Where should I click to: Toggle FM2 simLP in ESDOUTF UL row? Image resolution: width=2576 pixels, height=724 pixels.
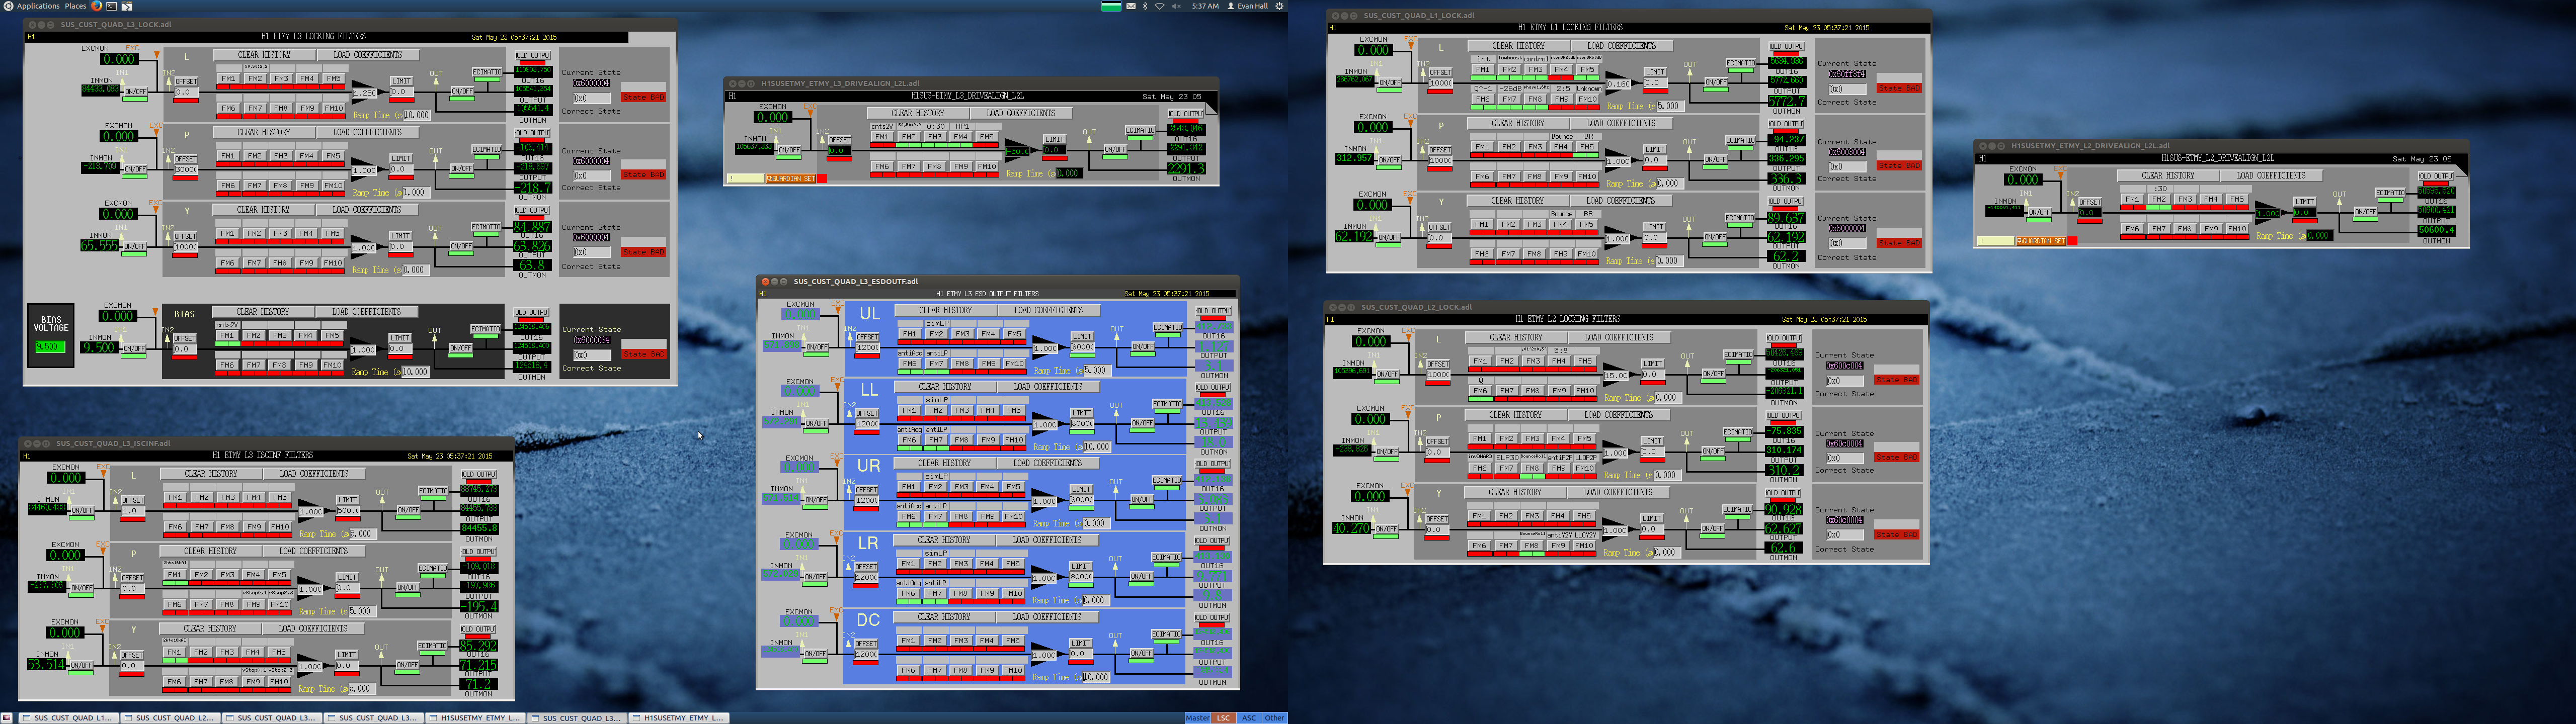click(935, 333)
